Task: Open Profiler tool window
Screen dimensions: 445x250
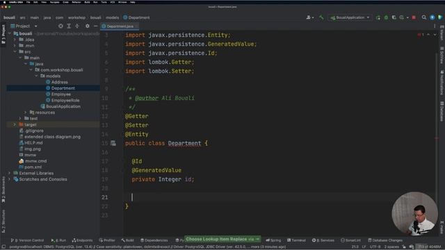Action: coord(107,240)
